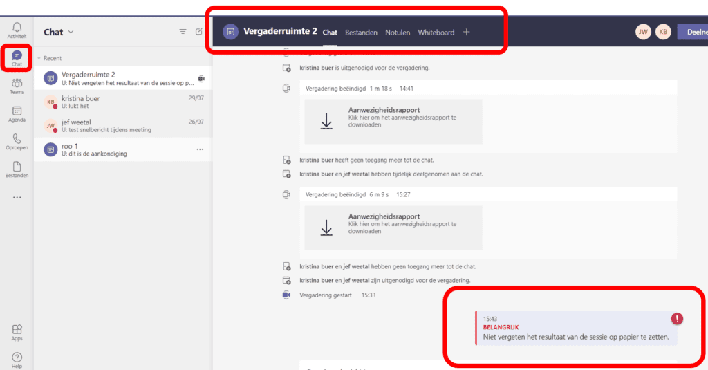Image resolution: width=708 pixels, height=370 pixels.
Task: Click the KB participant avatar in header
Action: [x=663, y=32]
